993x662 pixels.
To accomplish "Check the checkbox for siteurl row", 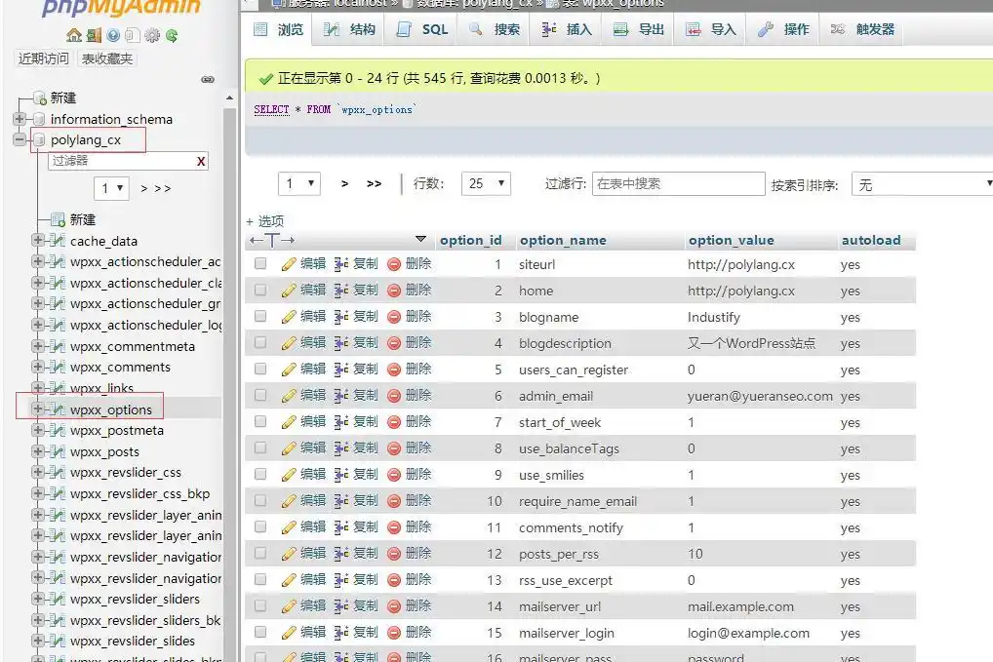I will click(x=260, y=264).
